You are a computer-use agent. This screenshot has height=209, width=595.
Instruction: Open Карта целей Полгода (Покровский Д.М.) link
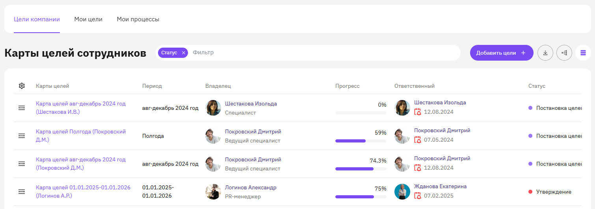pyautogui.click(x=81, y=136)
